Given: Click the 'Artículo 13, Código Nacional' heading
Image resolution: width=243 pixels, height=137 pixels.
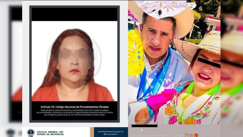Looking at the screenshot, I should [x=74, y=107].
